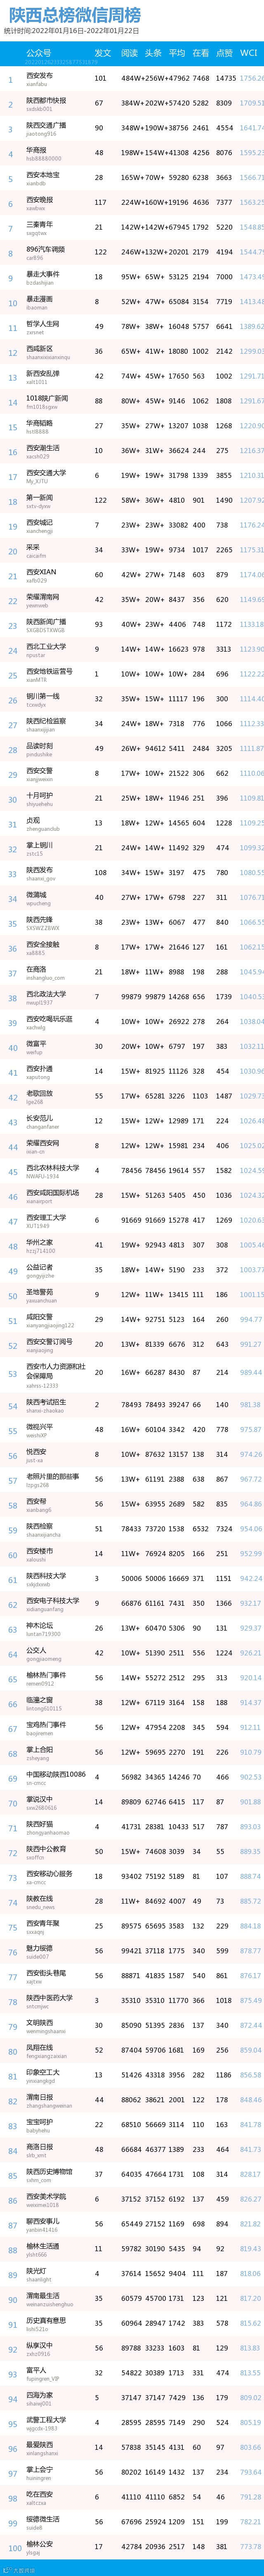Select the 暴走漫画 account name
The image size is (264, 2576).
(x=40, y=299)
